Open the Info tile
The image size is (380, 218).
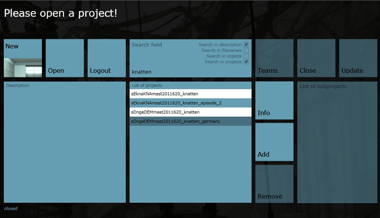[x=274, y=100]
